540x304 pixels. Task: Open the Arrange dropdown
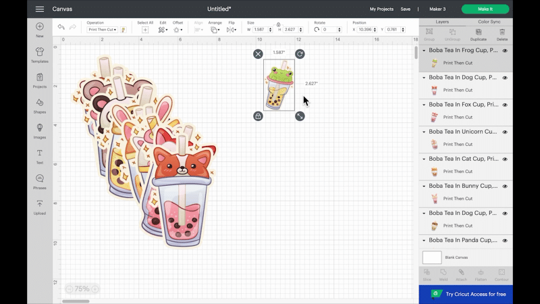[x=215, y=30]
